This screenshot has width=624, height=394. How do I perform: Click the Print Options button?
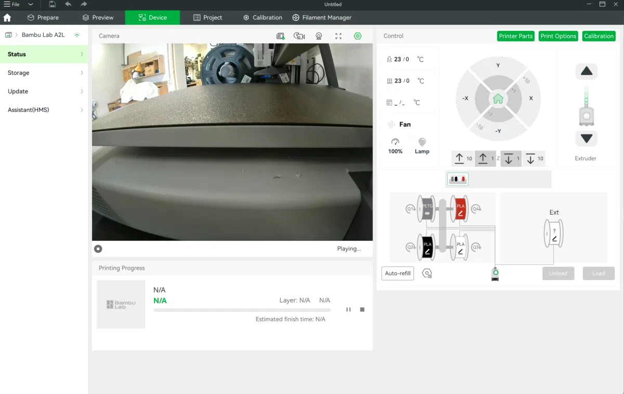pyautogui.click(x=558, y=36)
